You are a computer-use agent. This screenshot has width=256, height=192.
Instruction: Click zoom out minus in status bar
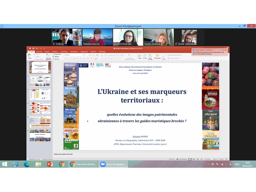coord(204,159)
